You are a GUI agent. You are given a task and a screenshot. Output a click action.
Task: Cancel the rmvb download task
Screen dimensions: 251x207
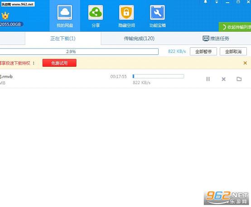click(224, 79)
